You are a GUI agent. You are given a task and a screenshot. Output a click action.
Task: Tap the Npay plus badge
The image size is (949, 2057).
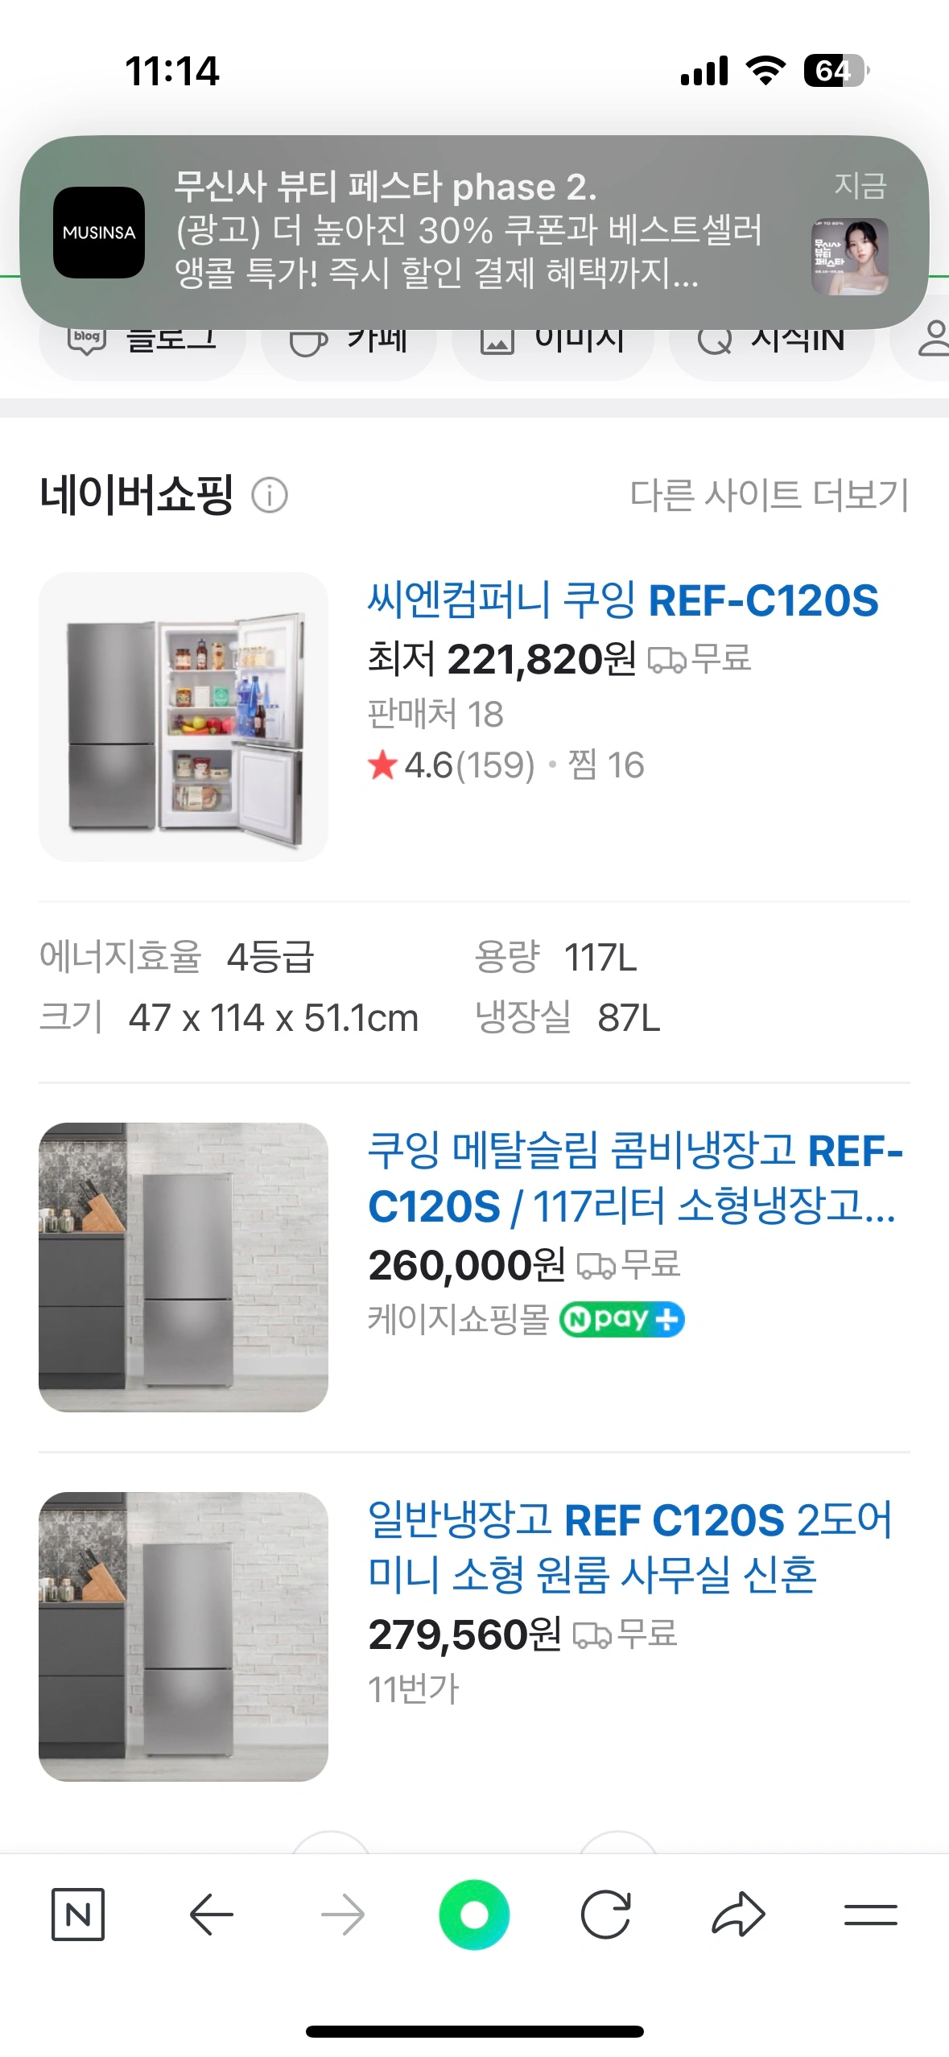click(x=621, y=1319)
